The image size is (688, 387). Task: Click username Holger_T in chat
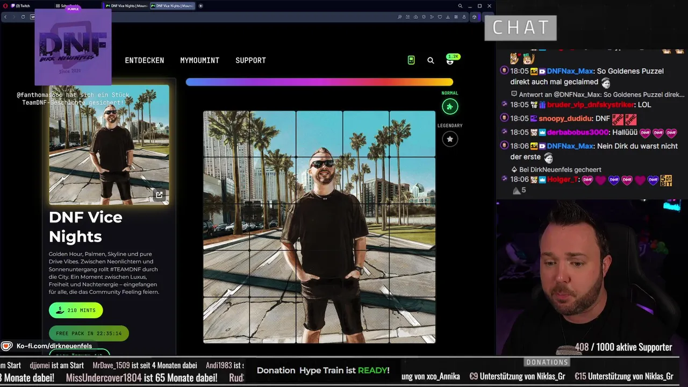562,180
